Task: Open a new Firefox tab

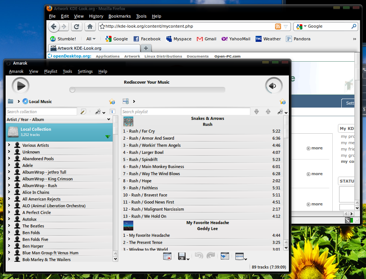Action: pos(146,48)
